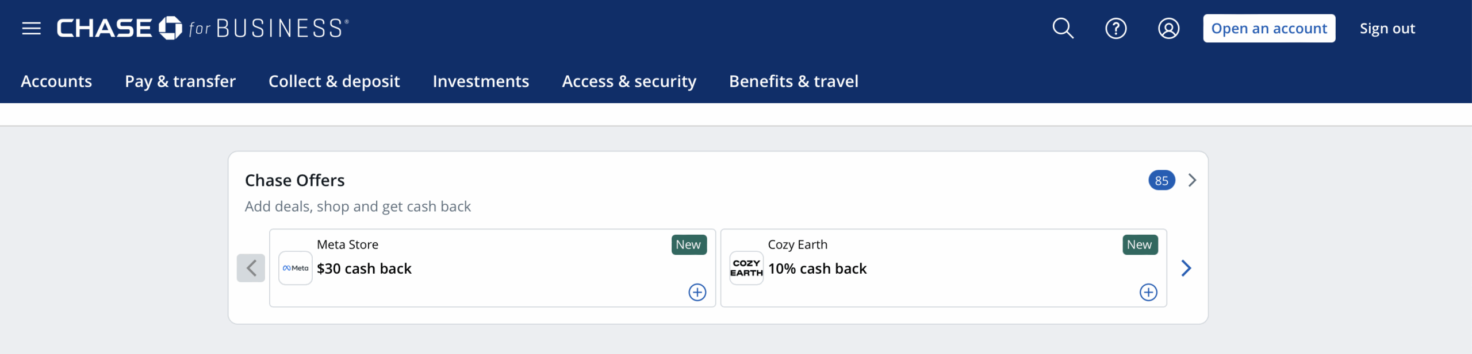The width and height of the screenshot is (1472, 354).
Task: Click the Sign out link
Action: pyautogui.click(x=1387, y=28)
